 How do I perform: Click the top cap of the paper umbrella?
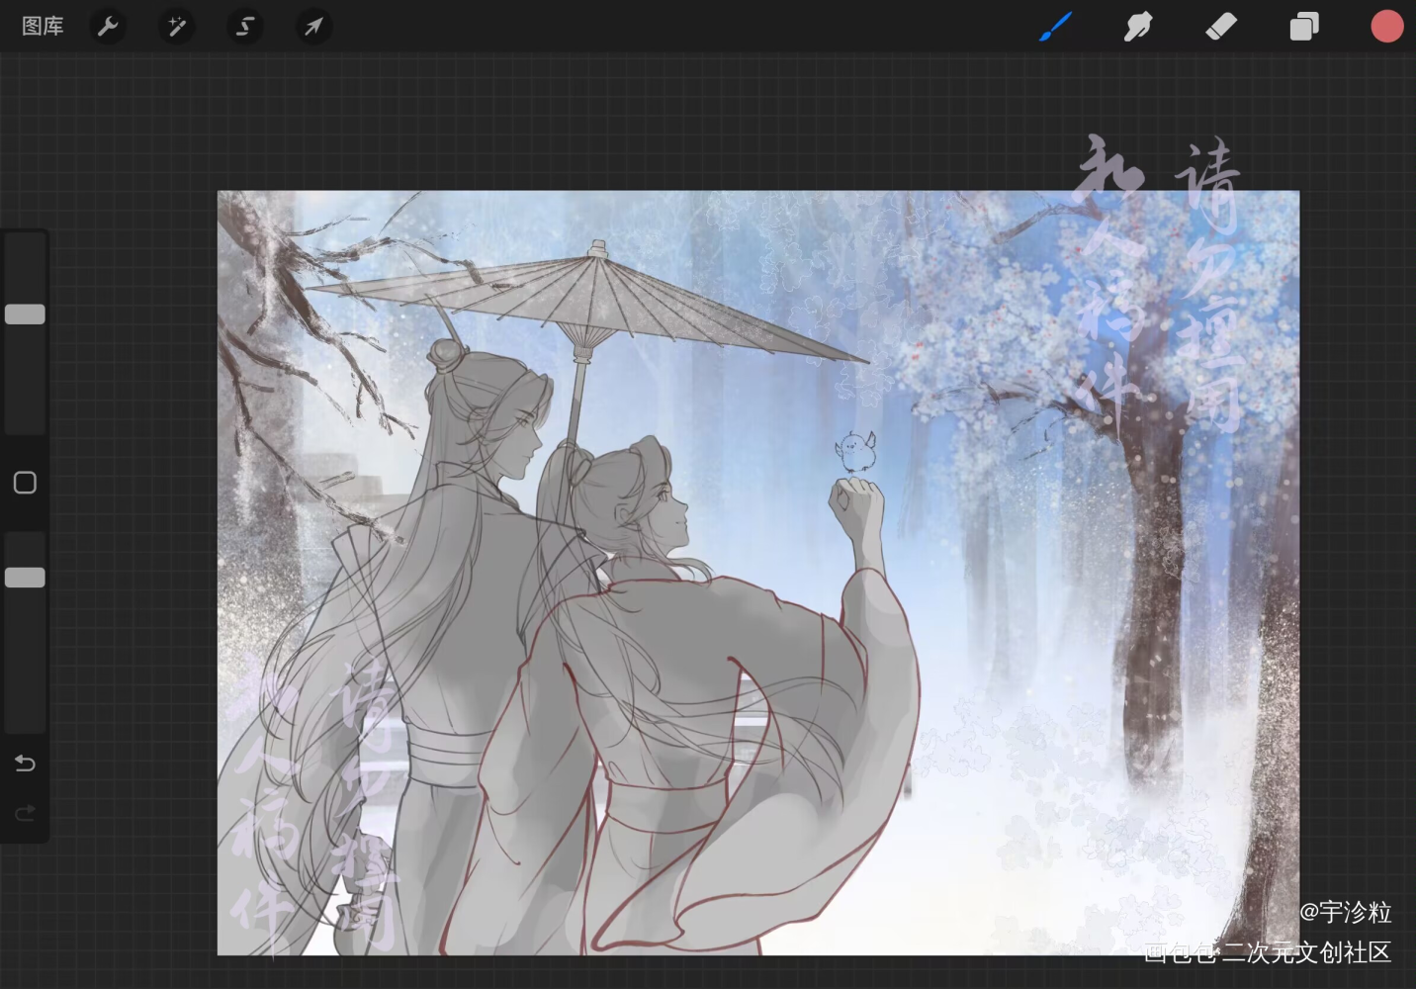pyautogui.click(x=596, y=249)
